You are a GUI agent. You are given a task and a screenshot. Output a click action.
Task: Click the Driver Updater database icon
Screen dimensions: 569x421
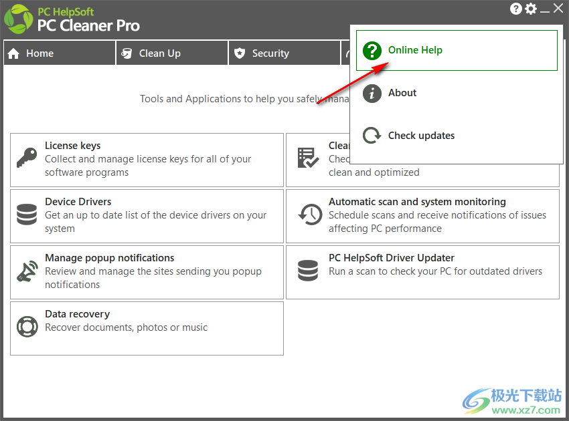[308, 271]
